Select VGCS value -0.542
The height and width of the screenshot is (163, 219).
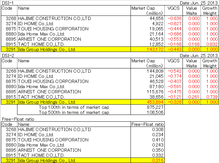pos(174,71)
